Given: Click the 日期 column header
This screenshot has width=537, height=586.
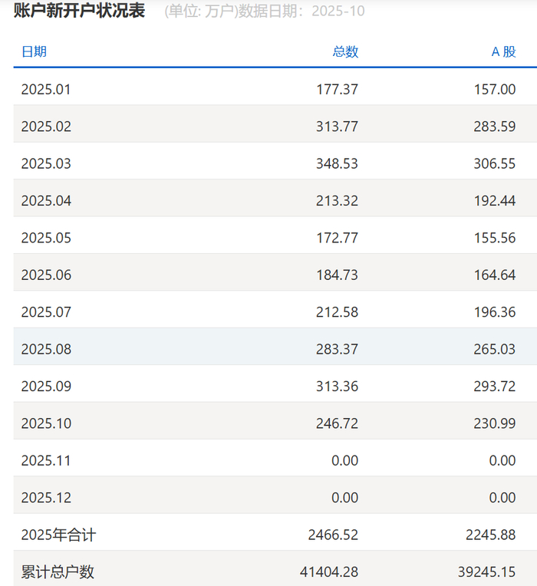Looking at the screenshot, I should click(34, 52).
